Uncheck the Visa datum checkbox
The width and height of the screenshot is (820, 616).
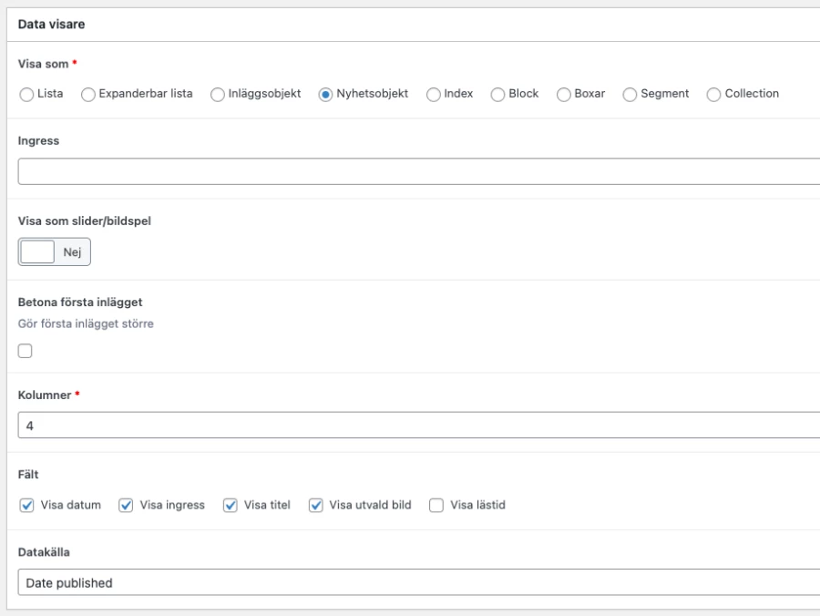26,505
